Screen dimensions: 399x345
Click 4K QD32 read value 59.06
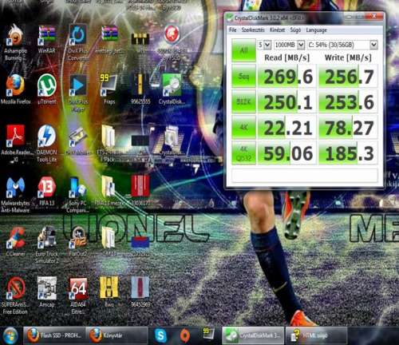[287, 153]
